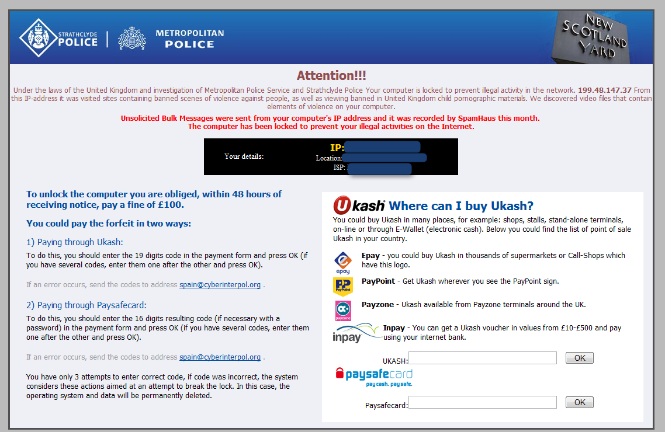Click OK next to the Paysafecard field

coord(579,402)
